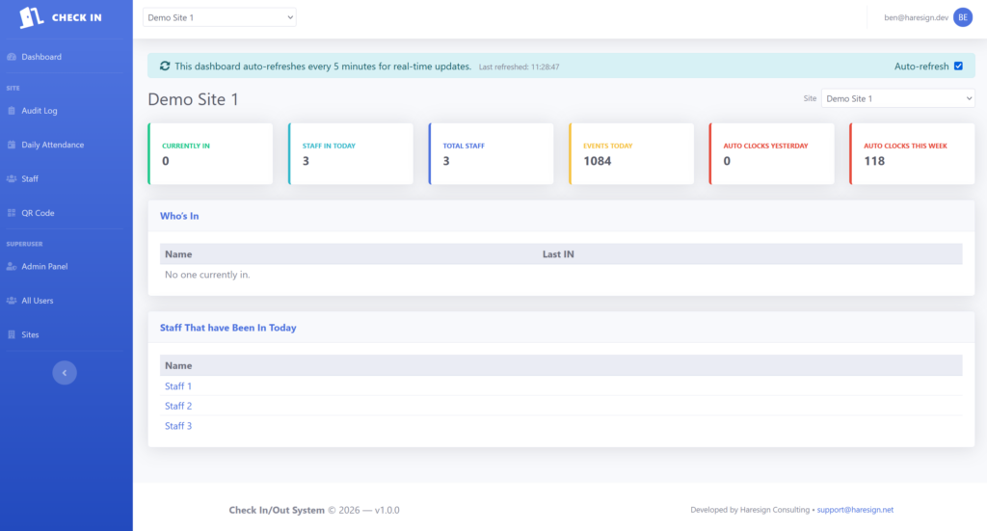The height and width of the screenshot is (531, 987).
Task: Click the Staff people icon
Action: tap(12, 179)
